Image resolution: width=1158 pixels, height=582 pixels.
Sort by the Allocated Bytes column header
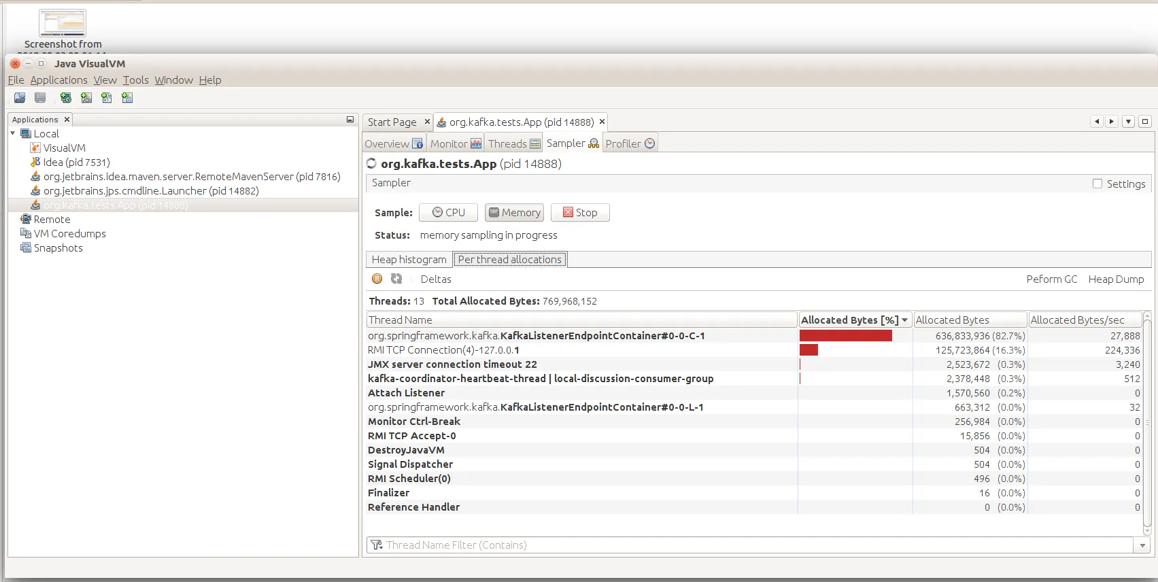coord(970,320)
